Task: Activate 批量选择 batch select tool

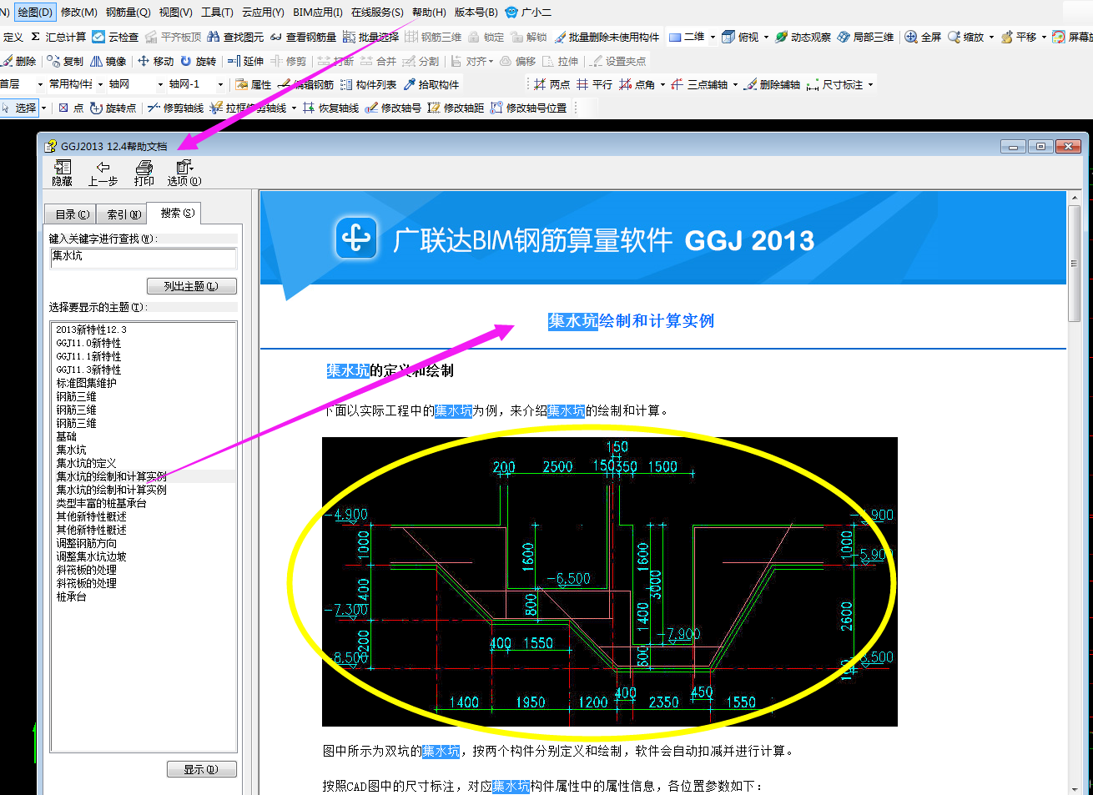Action: pyautogui.click(x=370, y=37)
